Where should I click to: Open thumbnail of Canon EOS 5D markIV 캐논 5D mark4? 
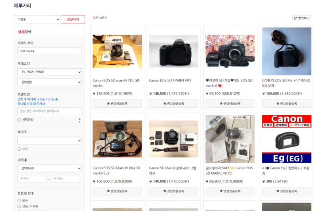[x=117, y=51]
